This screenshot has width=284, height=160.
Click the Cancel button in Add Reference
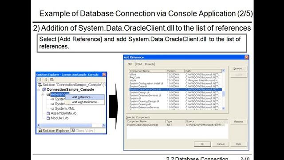[221, 144]
